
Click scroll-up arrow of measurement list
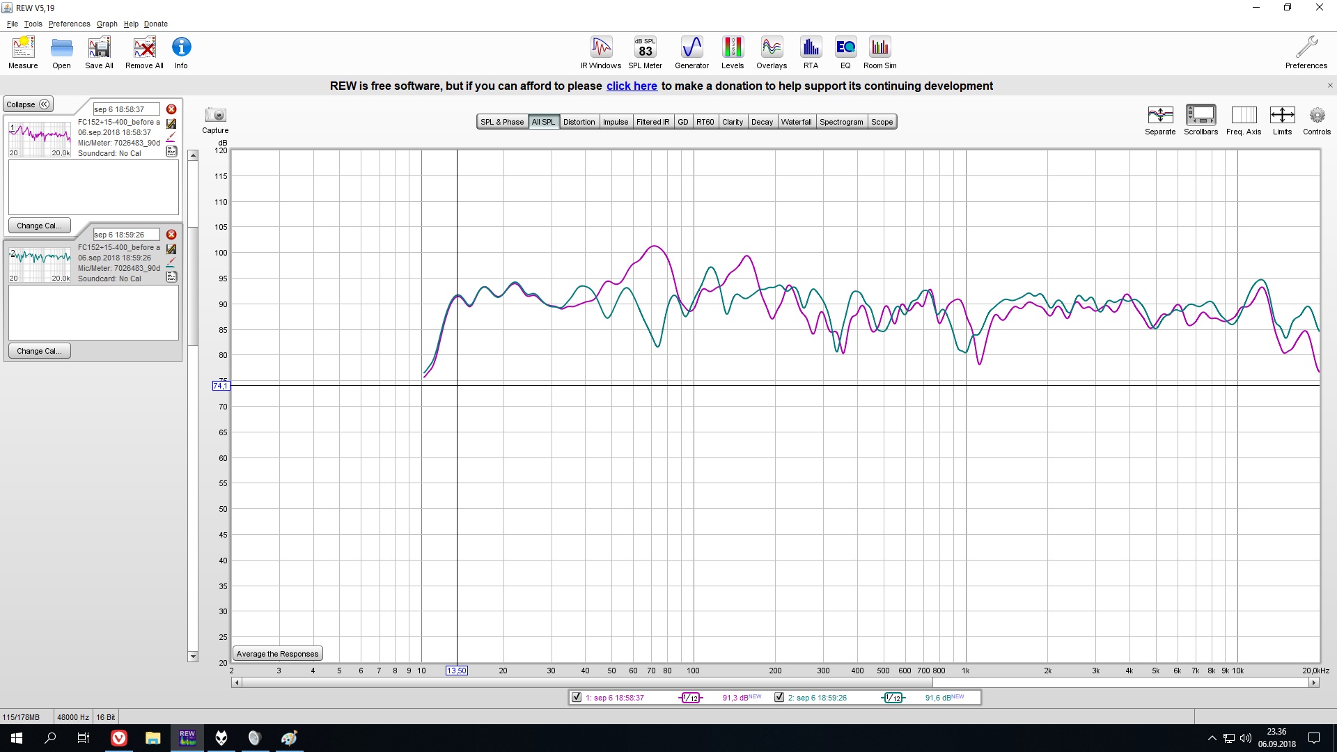193,156
